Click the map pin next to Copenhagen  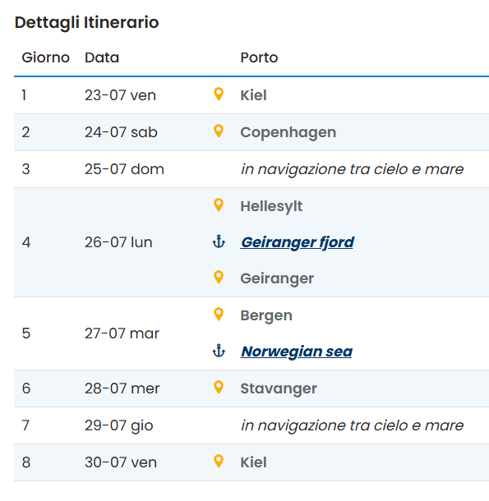coord(219,131)
